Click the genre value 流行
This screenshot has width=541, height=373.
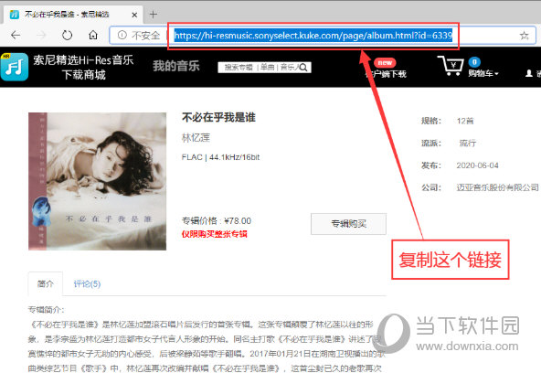468,143
